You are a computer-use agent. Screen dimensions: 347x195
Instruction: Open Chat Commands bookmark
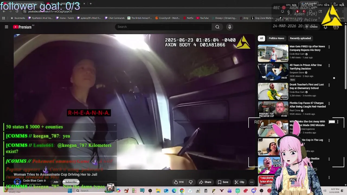point(114,18)
